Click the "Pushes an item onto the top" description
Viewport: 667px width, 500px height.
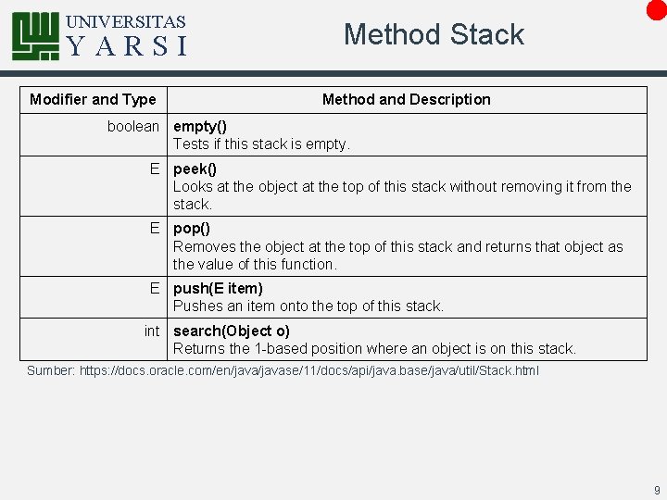(308, 306)
